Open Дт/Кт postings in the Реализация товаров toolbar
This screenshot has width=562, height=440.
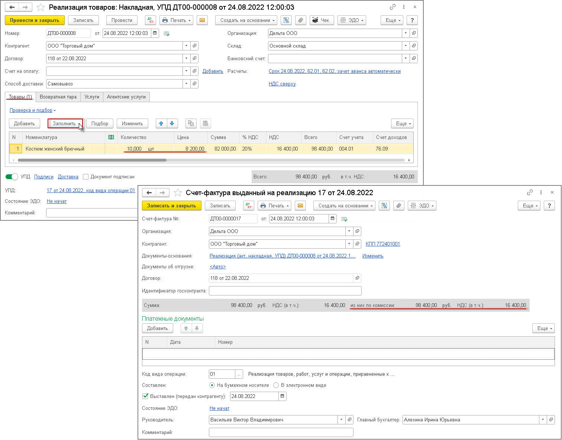[151, 20]
